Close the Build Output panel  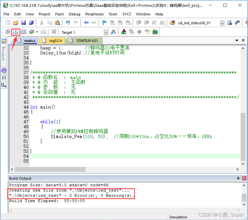tap(244, 178)
